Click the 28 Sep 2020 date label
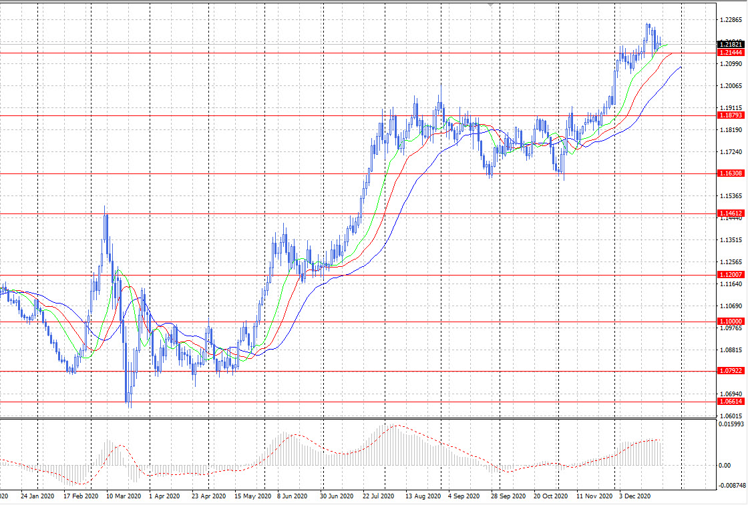 tap(508, 496)
